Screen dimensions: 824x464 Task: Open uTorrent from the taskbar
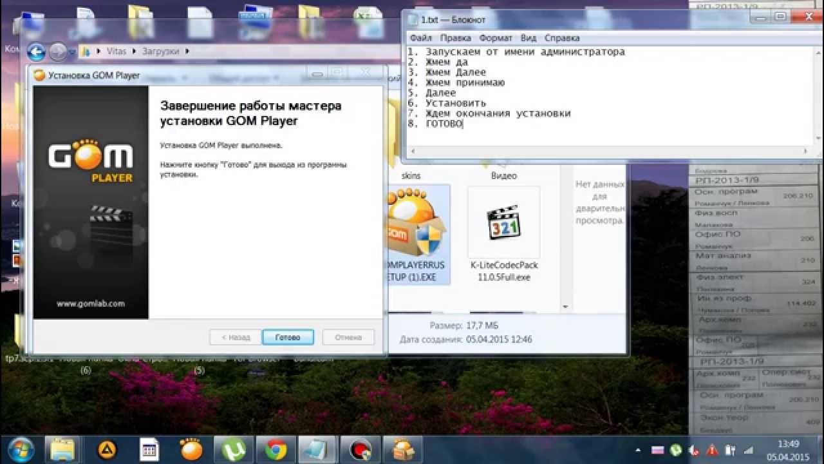(x=234, y=449)
